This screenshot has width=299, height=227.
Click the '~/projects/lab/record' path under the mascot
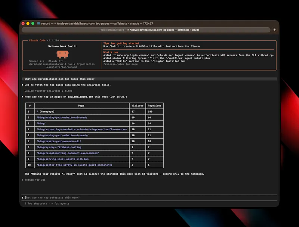[x=61, y=67]
